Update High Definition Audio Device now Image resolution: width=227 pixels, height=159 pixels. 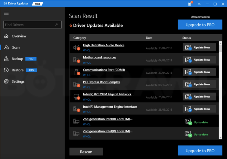click(199, 47)
